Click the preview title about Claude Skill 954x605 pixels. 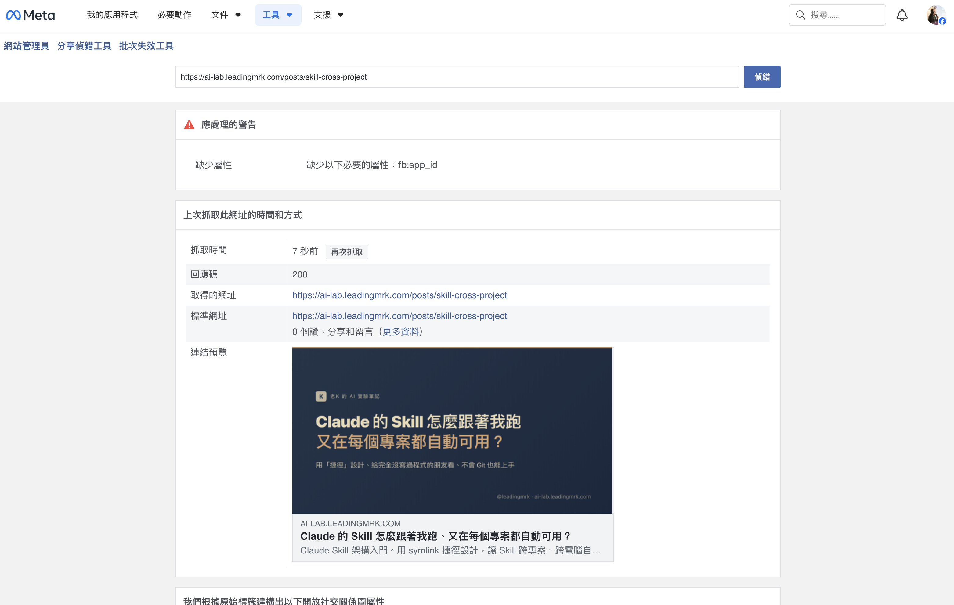[435, 536]
